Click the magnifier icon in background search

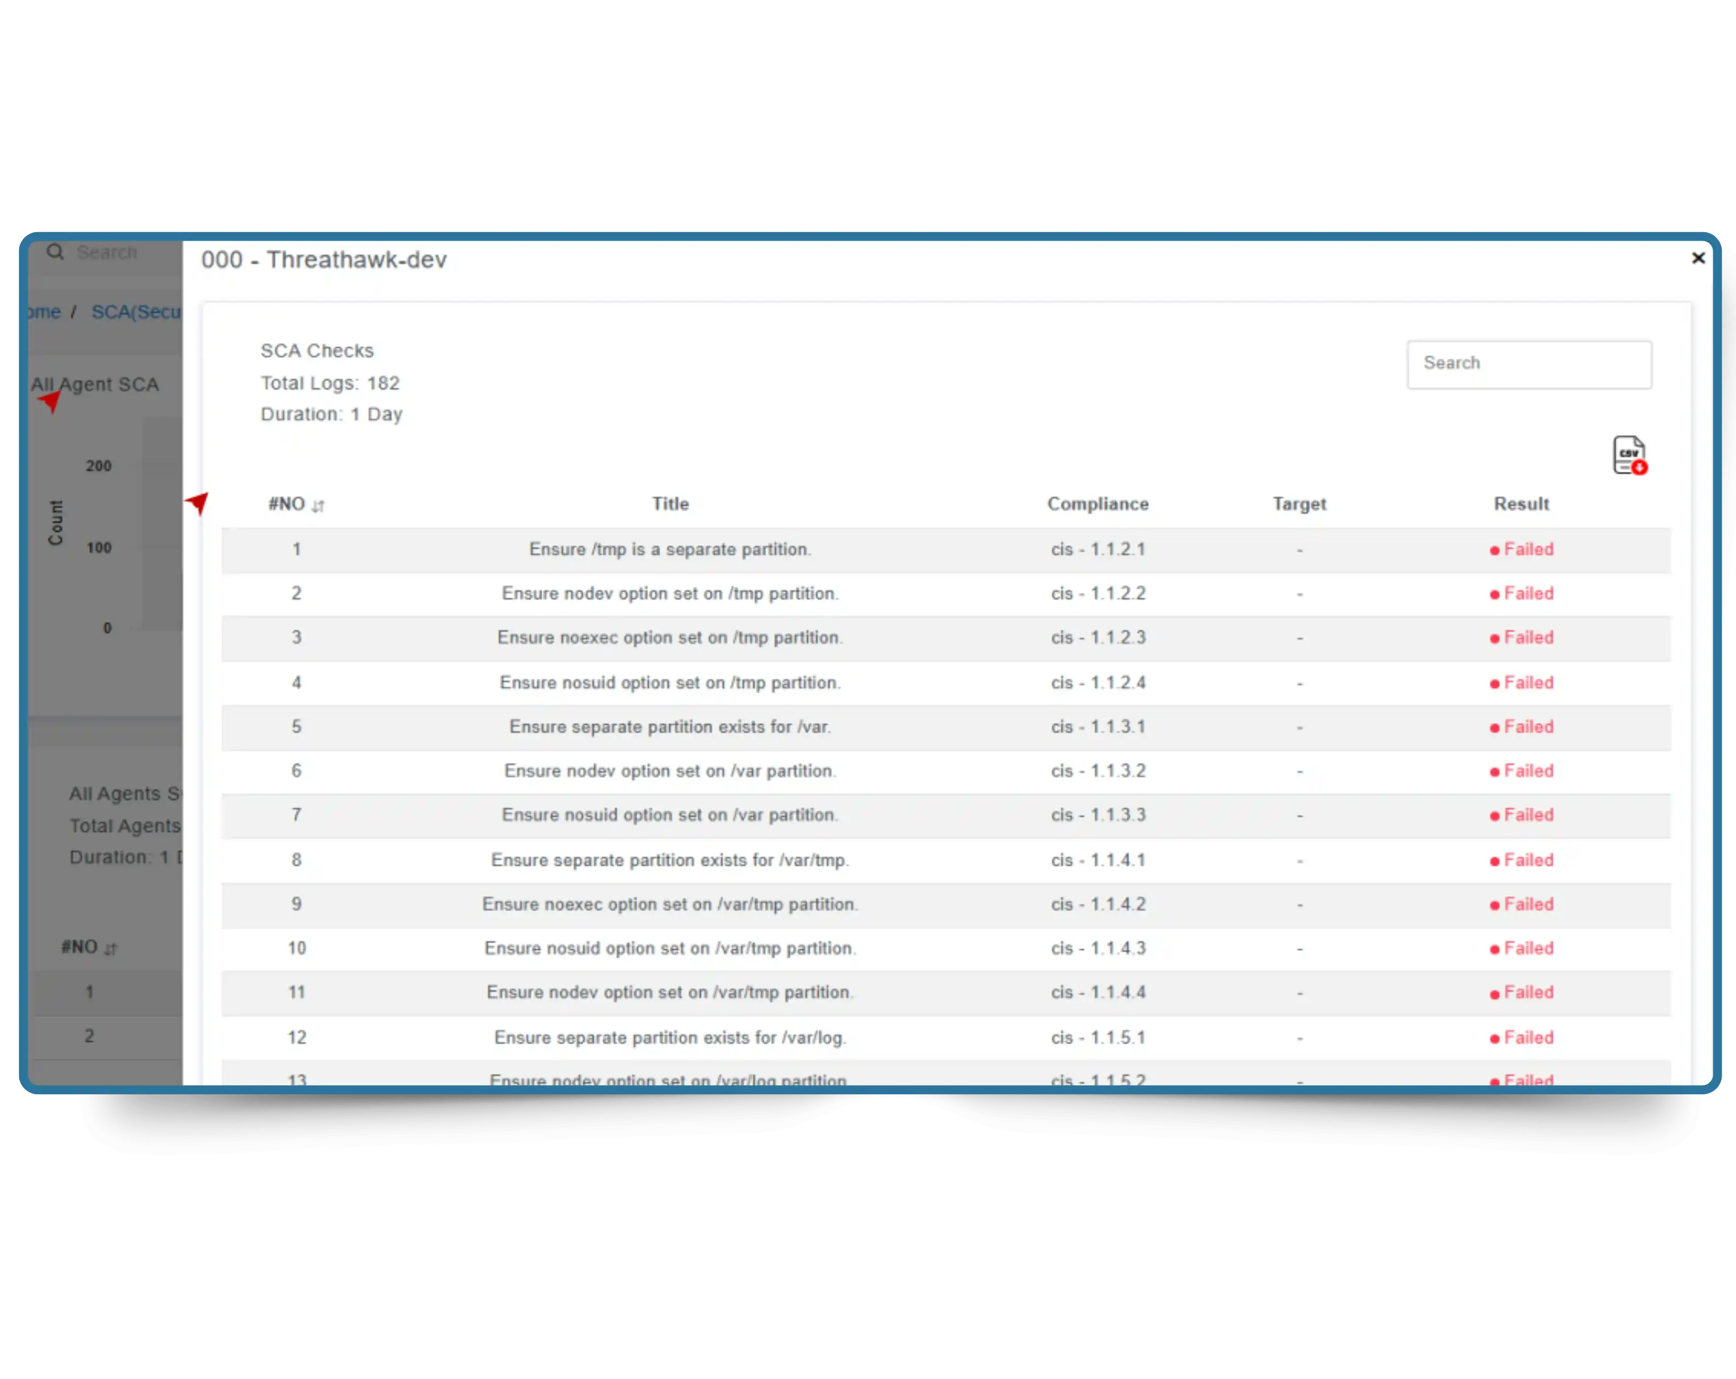(55, 253)
